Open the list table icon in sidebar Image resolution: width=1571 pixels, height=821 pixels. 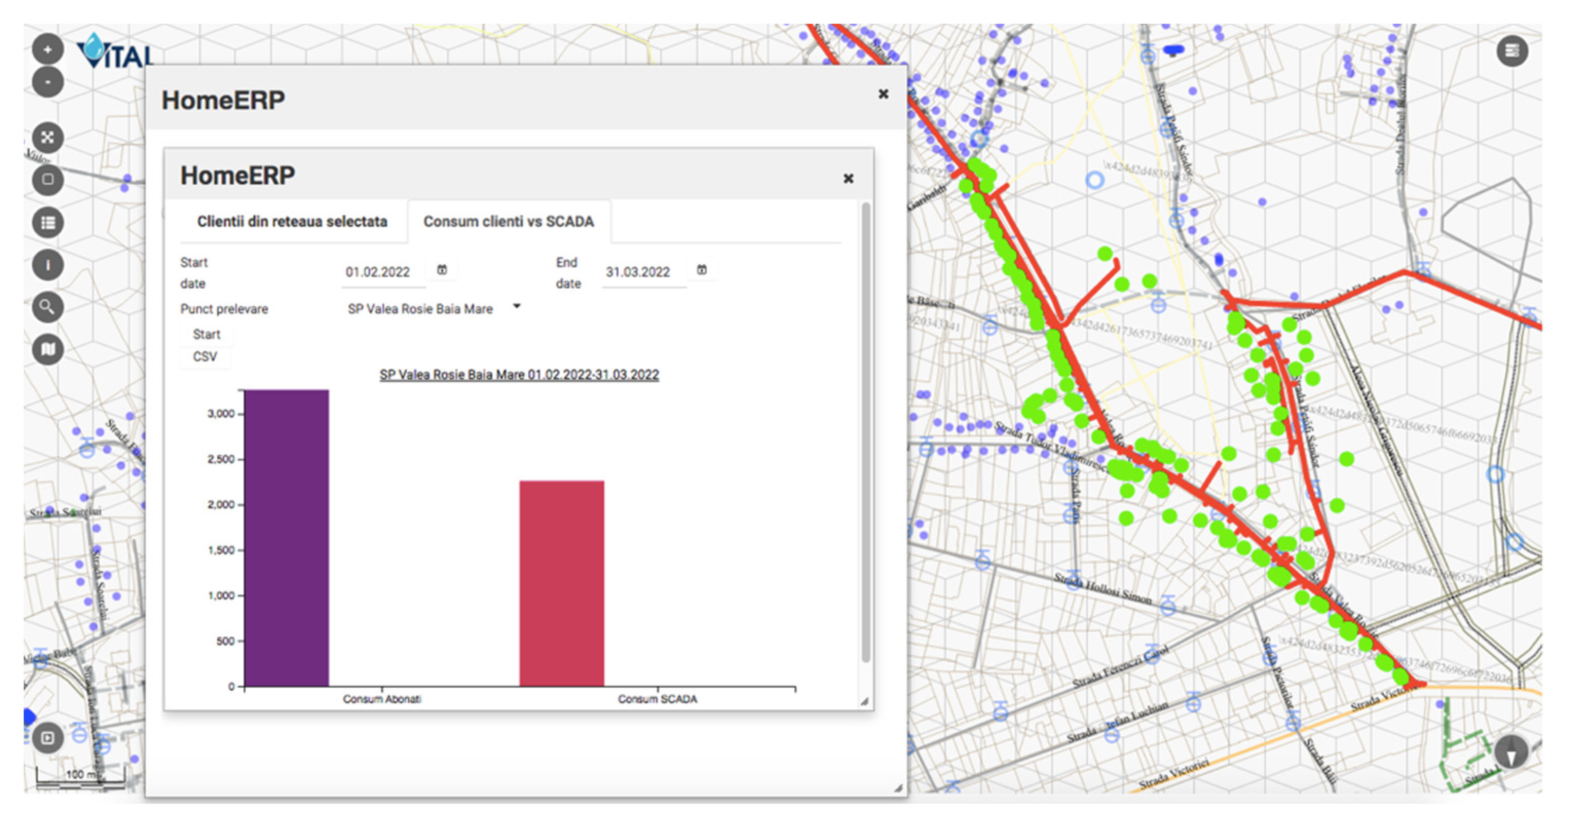pyautogui.click(x=48, y=223)
